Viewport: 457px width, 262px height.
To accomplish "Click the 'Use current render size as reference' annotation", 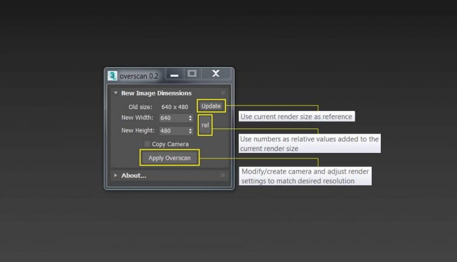I will 296,116.
